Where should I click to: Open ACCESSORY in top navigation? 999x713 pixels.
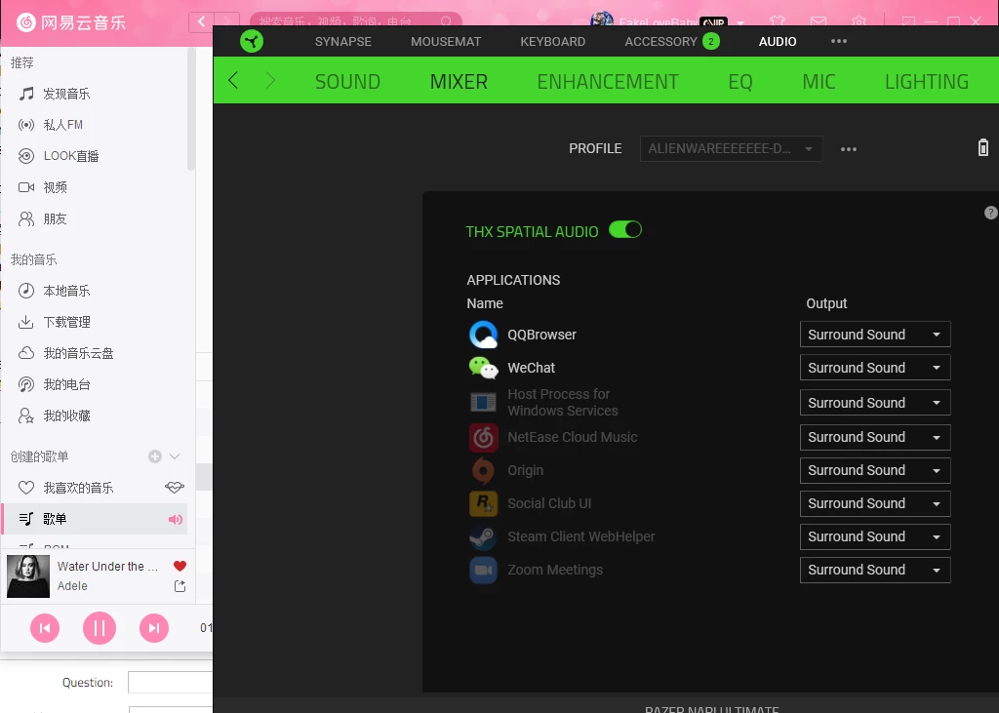pos(660,41)
